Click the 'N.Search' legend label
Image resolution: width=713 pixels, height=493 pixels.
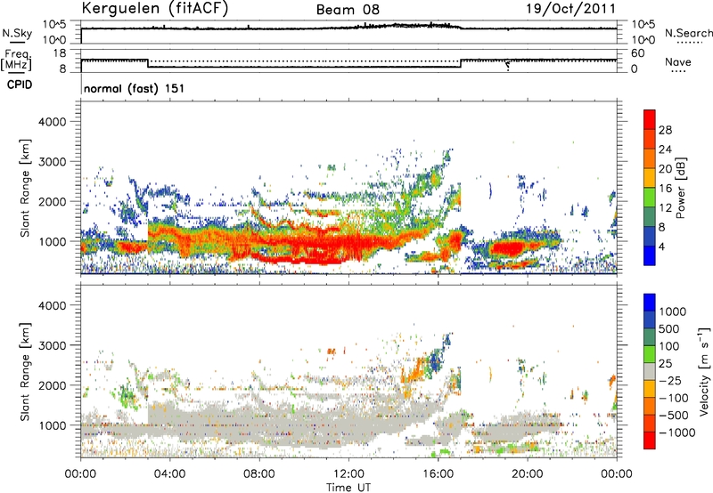tap(688, 33)
